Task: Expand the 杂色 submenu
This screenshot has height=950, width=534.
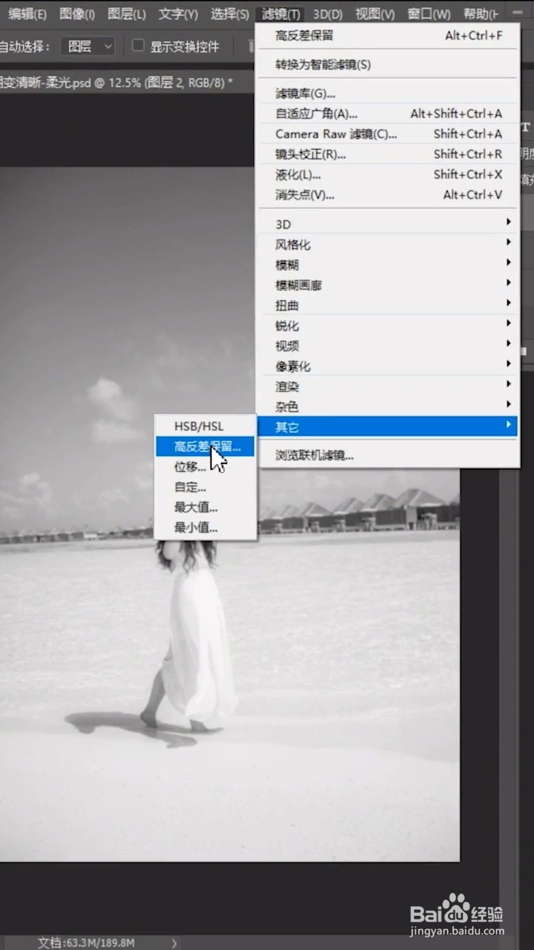Action: 388,407
